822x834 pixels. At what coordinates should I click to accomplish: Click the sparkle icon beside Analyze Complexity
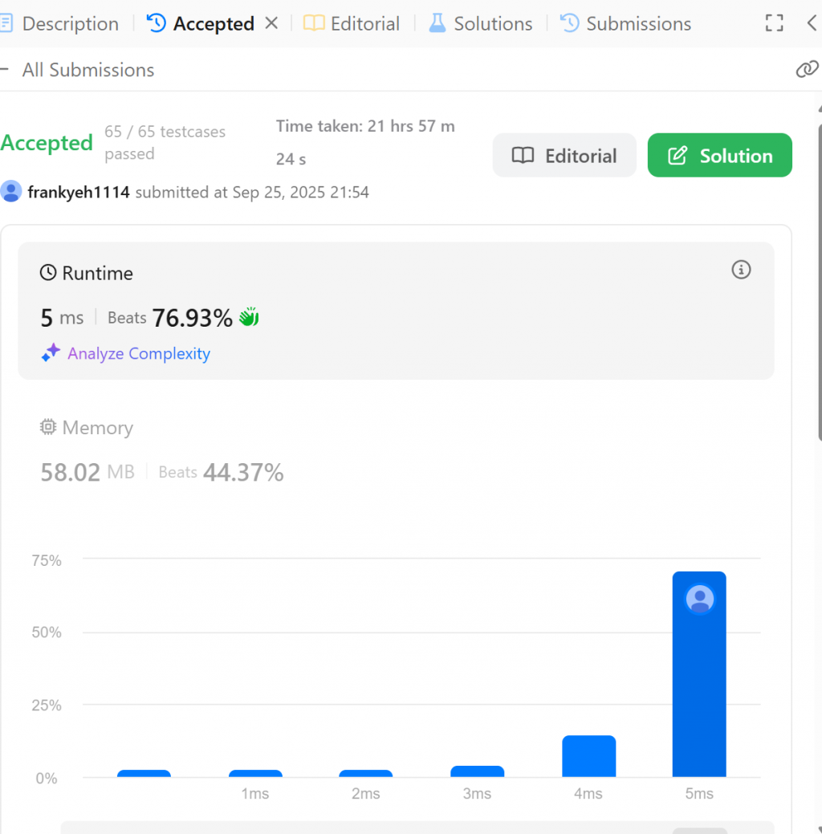(x=51, y=352)
